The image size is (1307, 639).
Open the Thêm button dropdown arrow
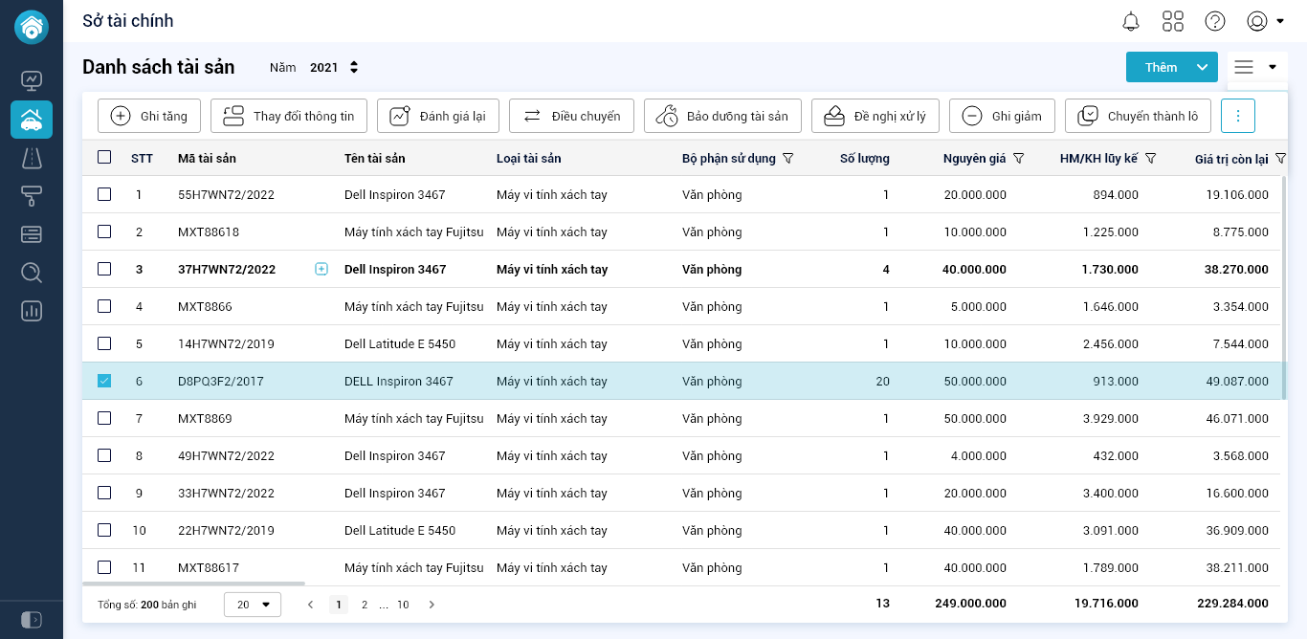(x=1203, y=67)
